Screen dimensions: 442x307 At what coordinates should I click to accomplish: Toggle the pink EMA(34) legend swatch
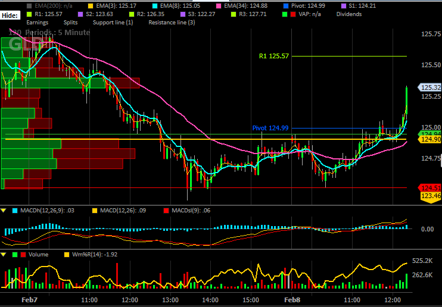tap(219, 5)
